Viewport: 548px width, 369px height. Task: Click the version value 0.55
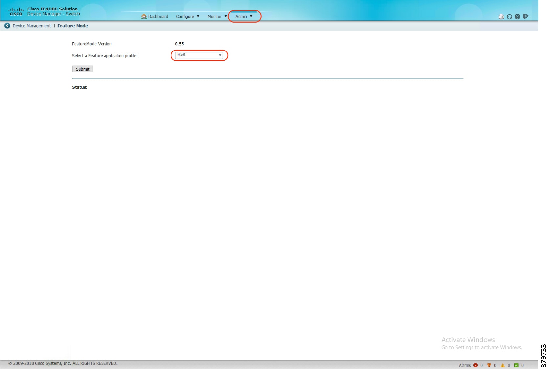point(179,44)
